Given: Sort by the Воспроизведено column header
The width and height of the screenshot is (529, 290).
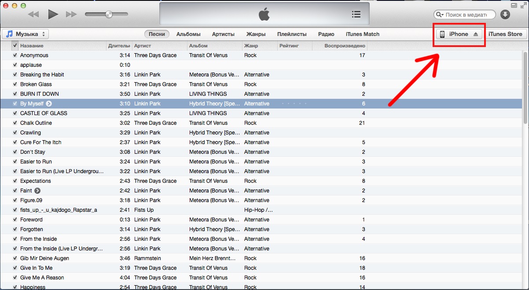Looking at the screenshot, I should pyautogui.click(x=340, y=46).
